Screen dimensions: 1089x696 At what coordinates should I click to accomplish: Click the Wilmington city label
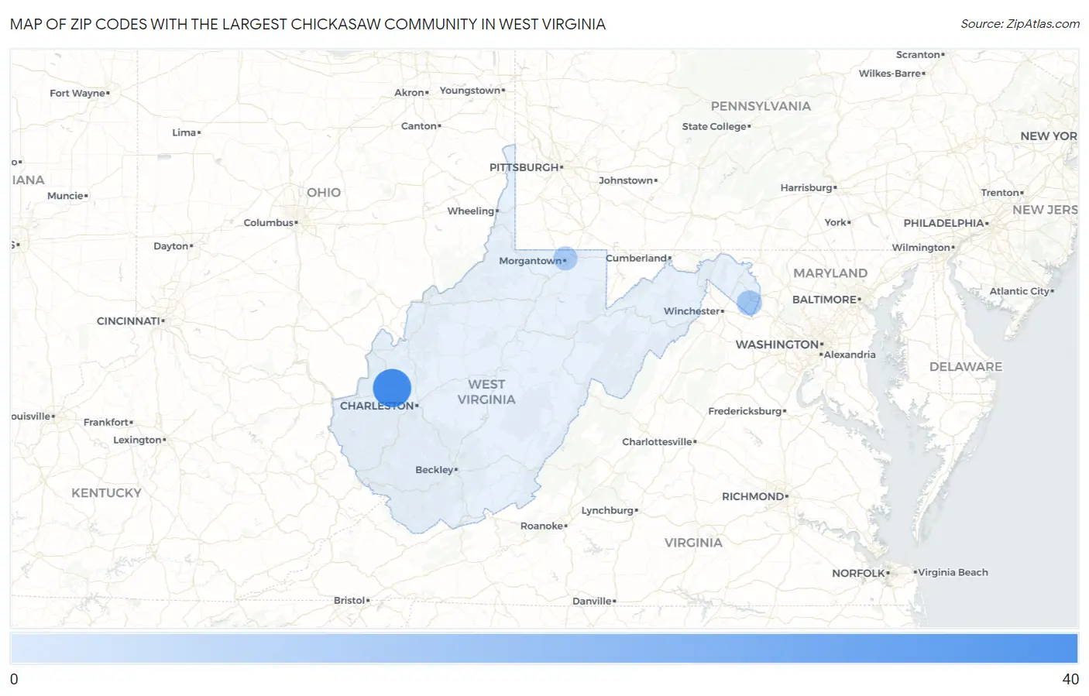tap(921, 248)
